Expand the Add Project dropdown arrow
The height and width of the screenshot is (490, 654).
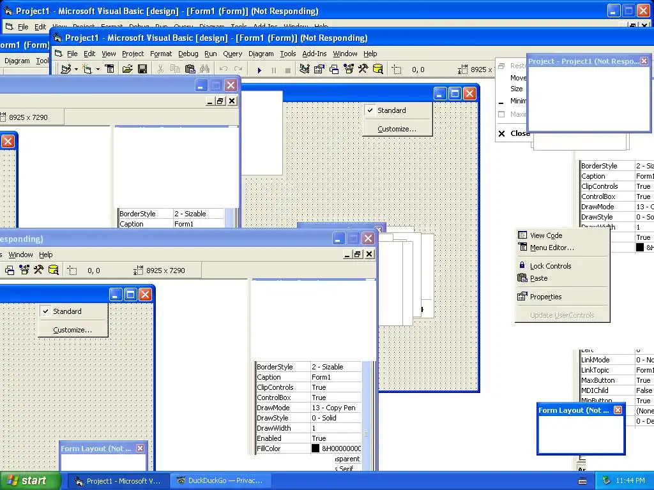click(76, 69)
